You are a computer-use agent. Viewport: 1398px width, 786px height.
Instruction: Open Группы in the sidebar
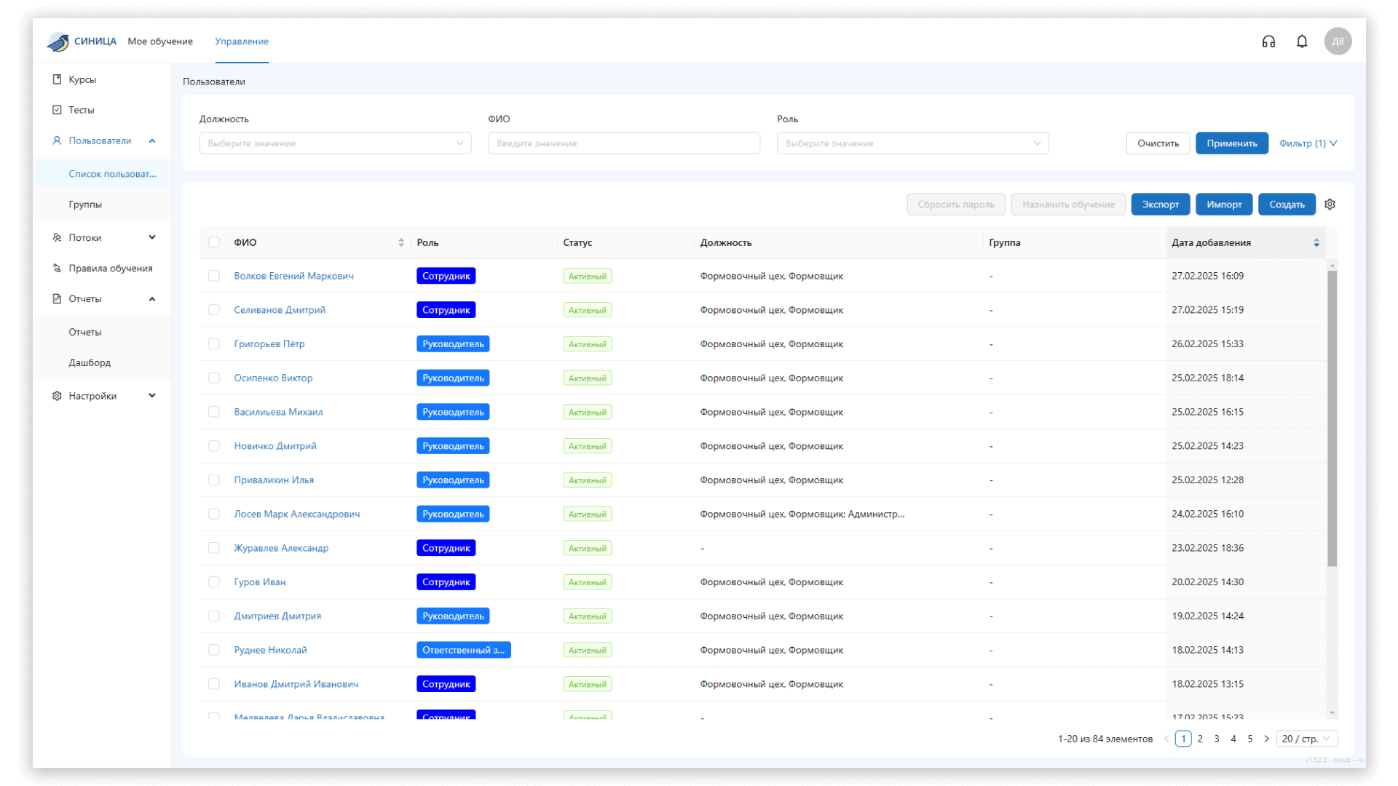coord(85,205)
